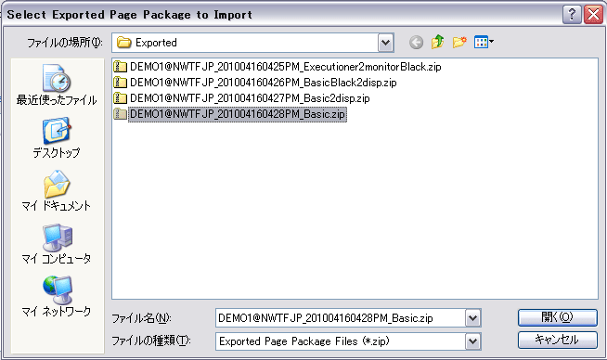Image resolution: width=607 pixels, height=360 pixels.
Task: Click zip icon of Basic2disp file
Action: (120, 98)
